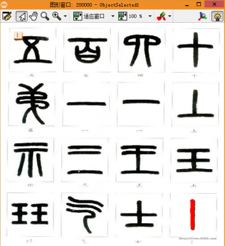Image resolution: width=225 pixels, height=246 pixels.
Task: Toggle the arrow selection tool
Action: (22, 16)
